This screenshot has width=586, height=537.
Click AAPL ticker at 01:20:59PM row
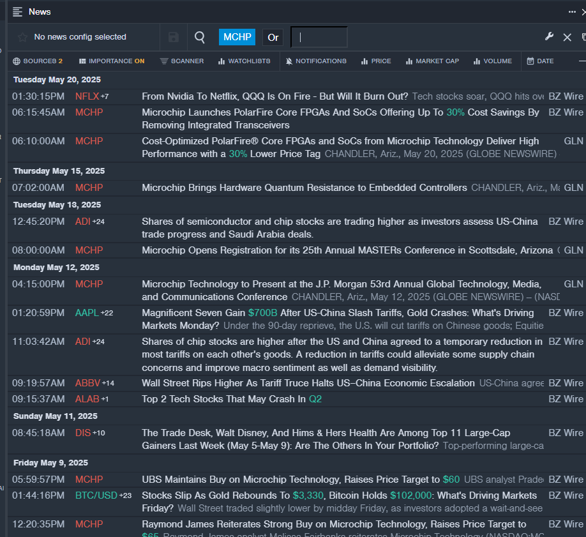click(87, 313)
